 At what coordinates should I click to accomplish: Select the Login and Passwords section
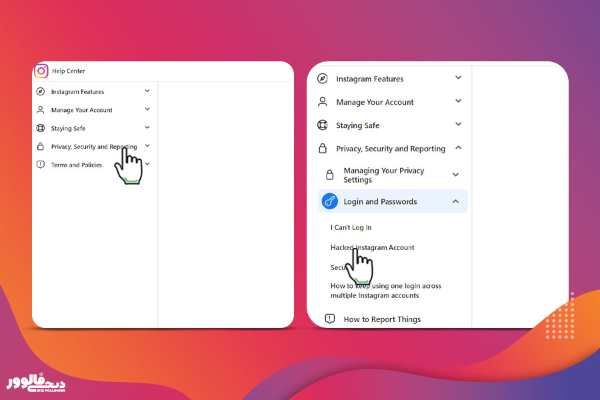393,201
